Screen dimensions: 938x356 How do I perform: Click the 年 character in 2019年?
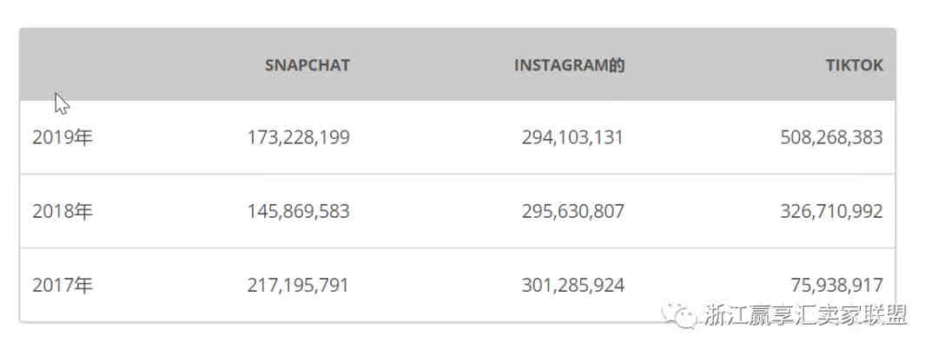pos(83,137)
